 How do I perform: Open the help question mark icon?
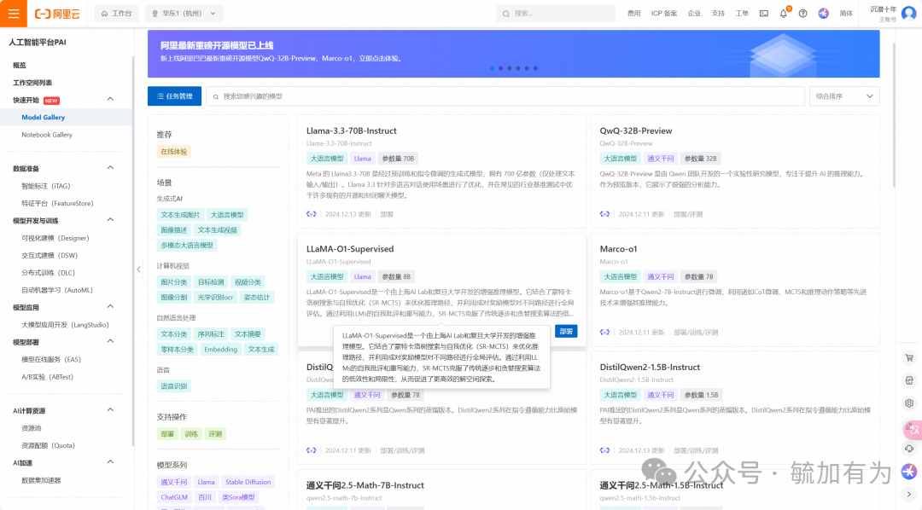click(802, 14)
